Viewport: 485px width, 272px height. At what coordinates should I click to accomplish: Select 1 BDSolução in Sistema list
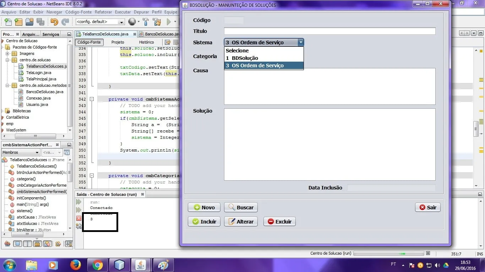pyautogui.click(x=245, y=58)
